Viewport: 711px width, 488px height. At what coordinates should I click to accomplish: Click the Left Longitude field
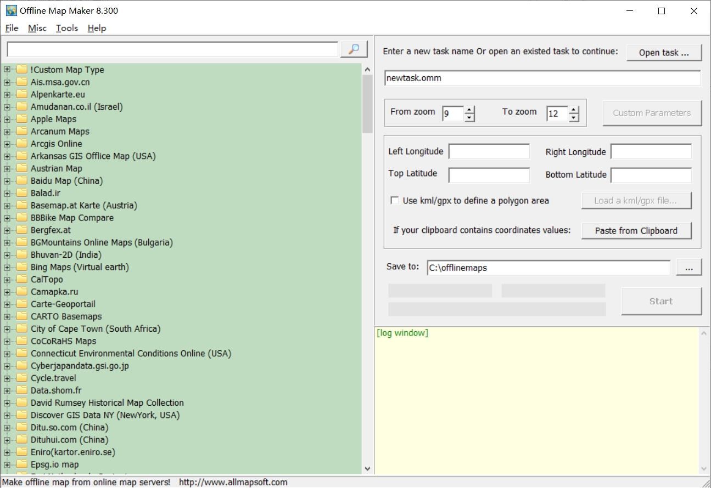489,151
